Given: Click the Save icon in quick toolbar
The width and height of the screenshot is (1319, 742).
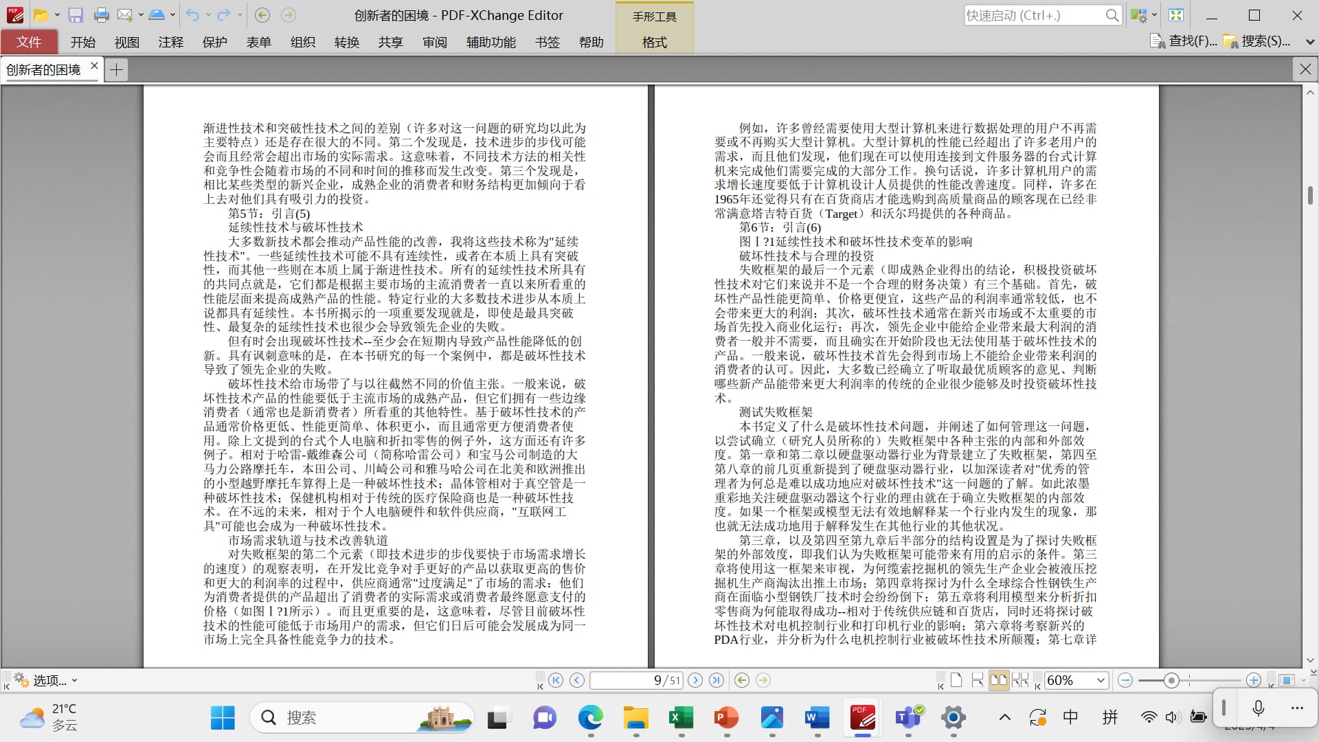Looking at the screenshot, I should (76, 15).
